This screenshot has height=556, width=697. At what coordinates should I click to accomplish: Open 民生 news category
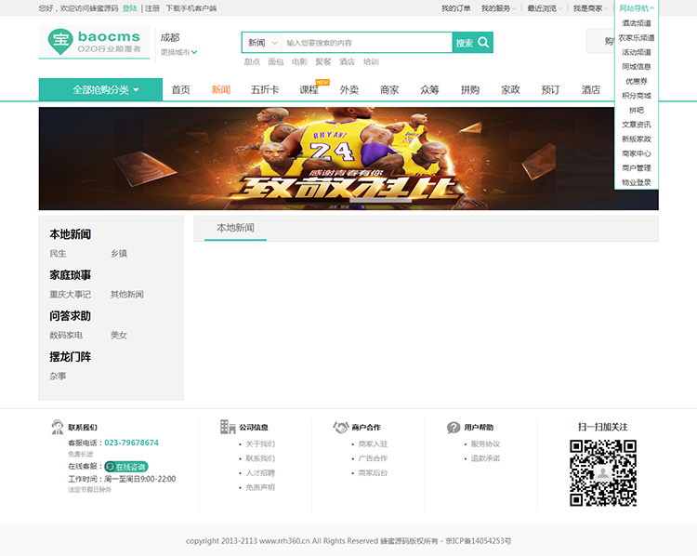click(58, 254)
